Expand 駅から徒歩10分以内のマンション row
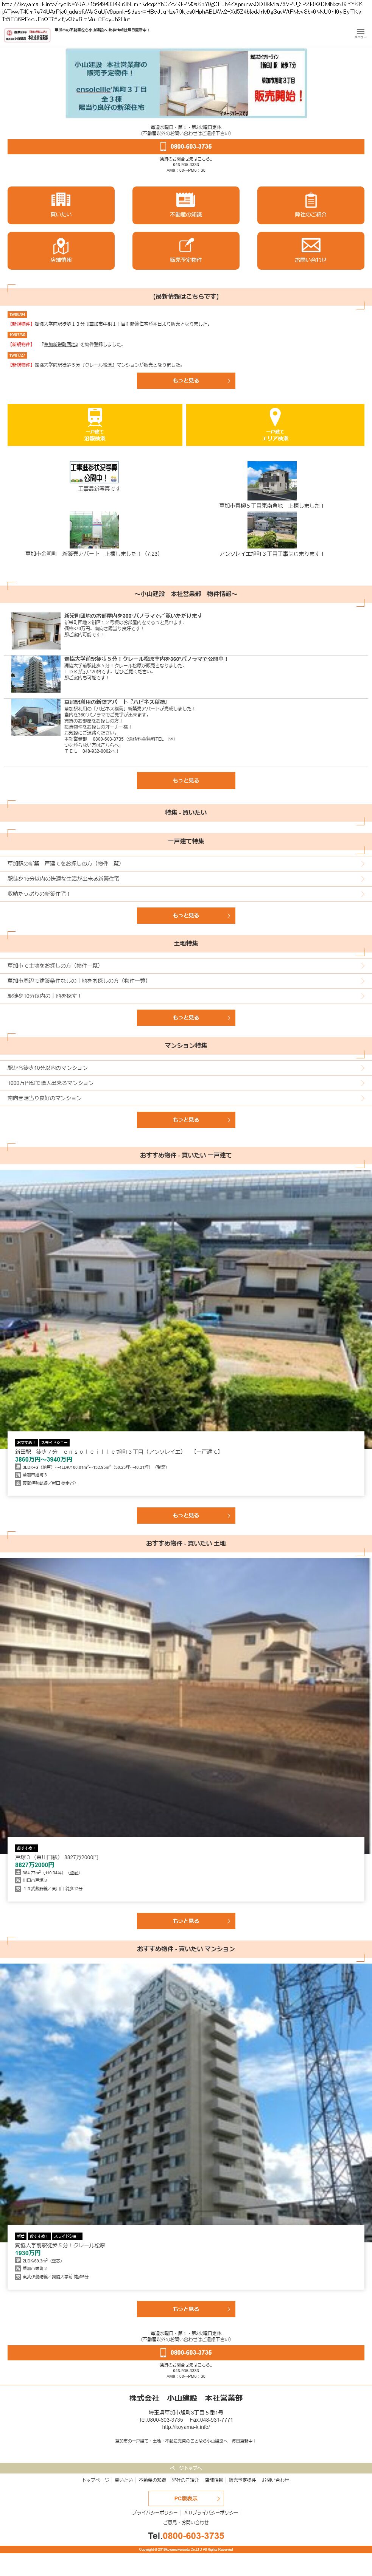Image resolution: width=372 pixels, height=2576 pixels. 186,1068
